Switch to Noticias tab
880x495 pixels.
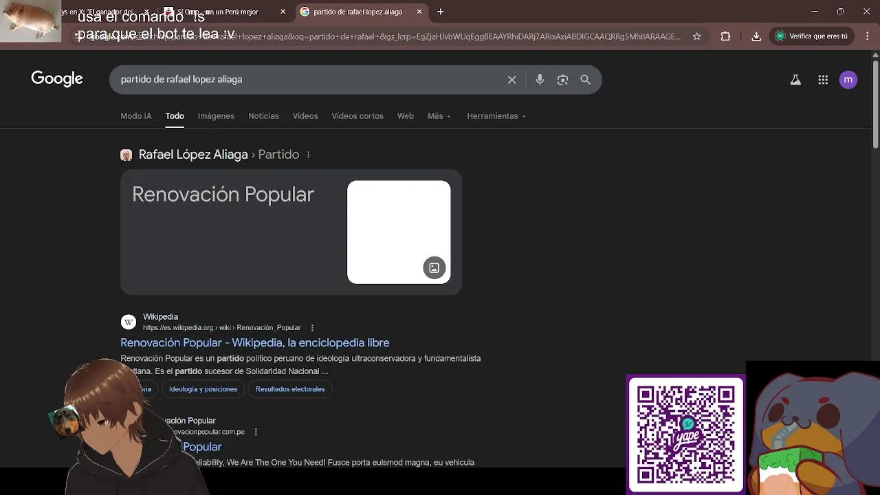263,116
